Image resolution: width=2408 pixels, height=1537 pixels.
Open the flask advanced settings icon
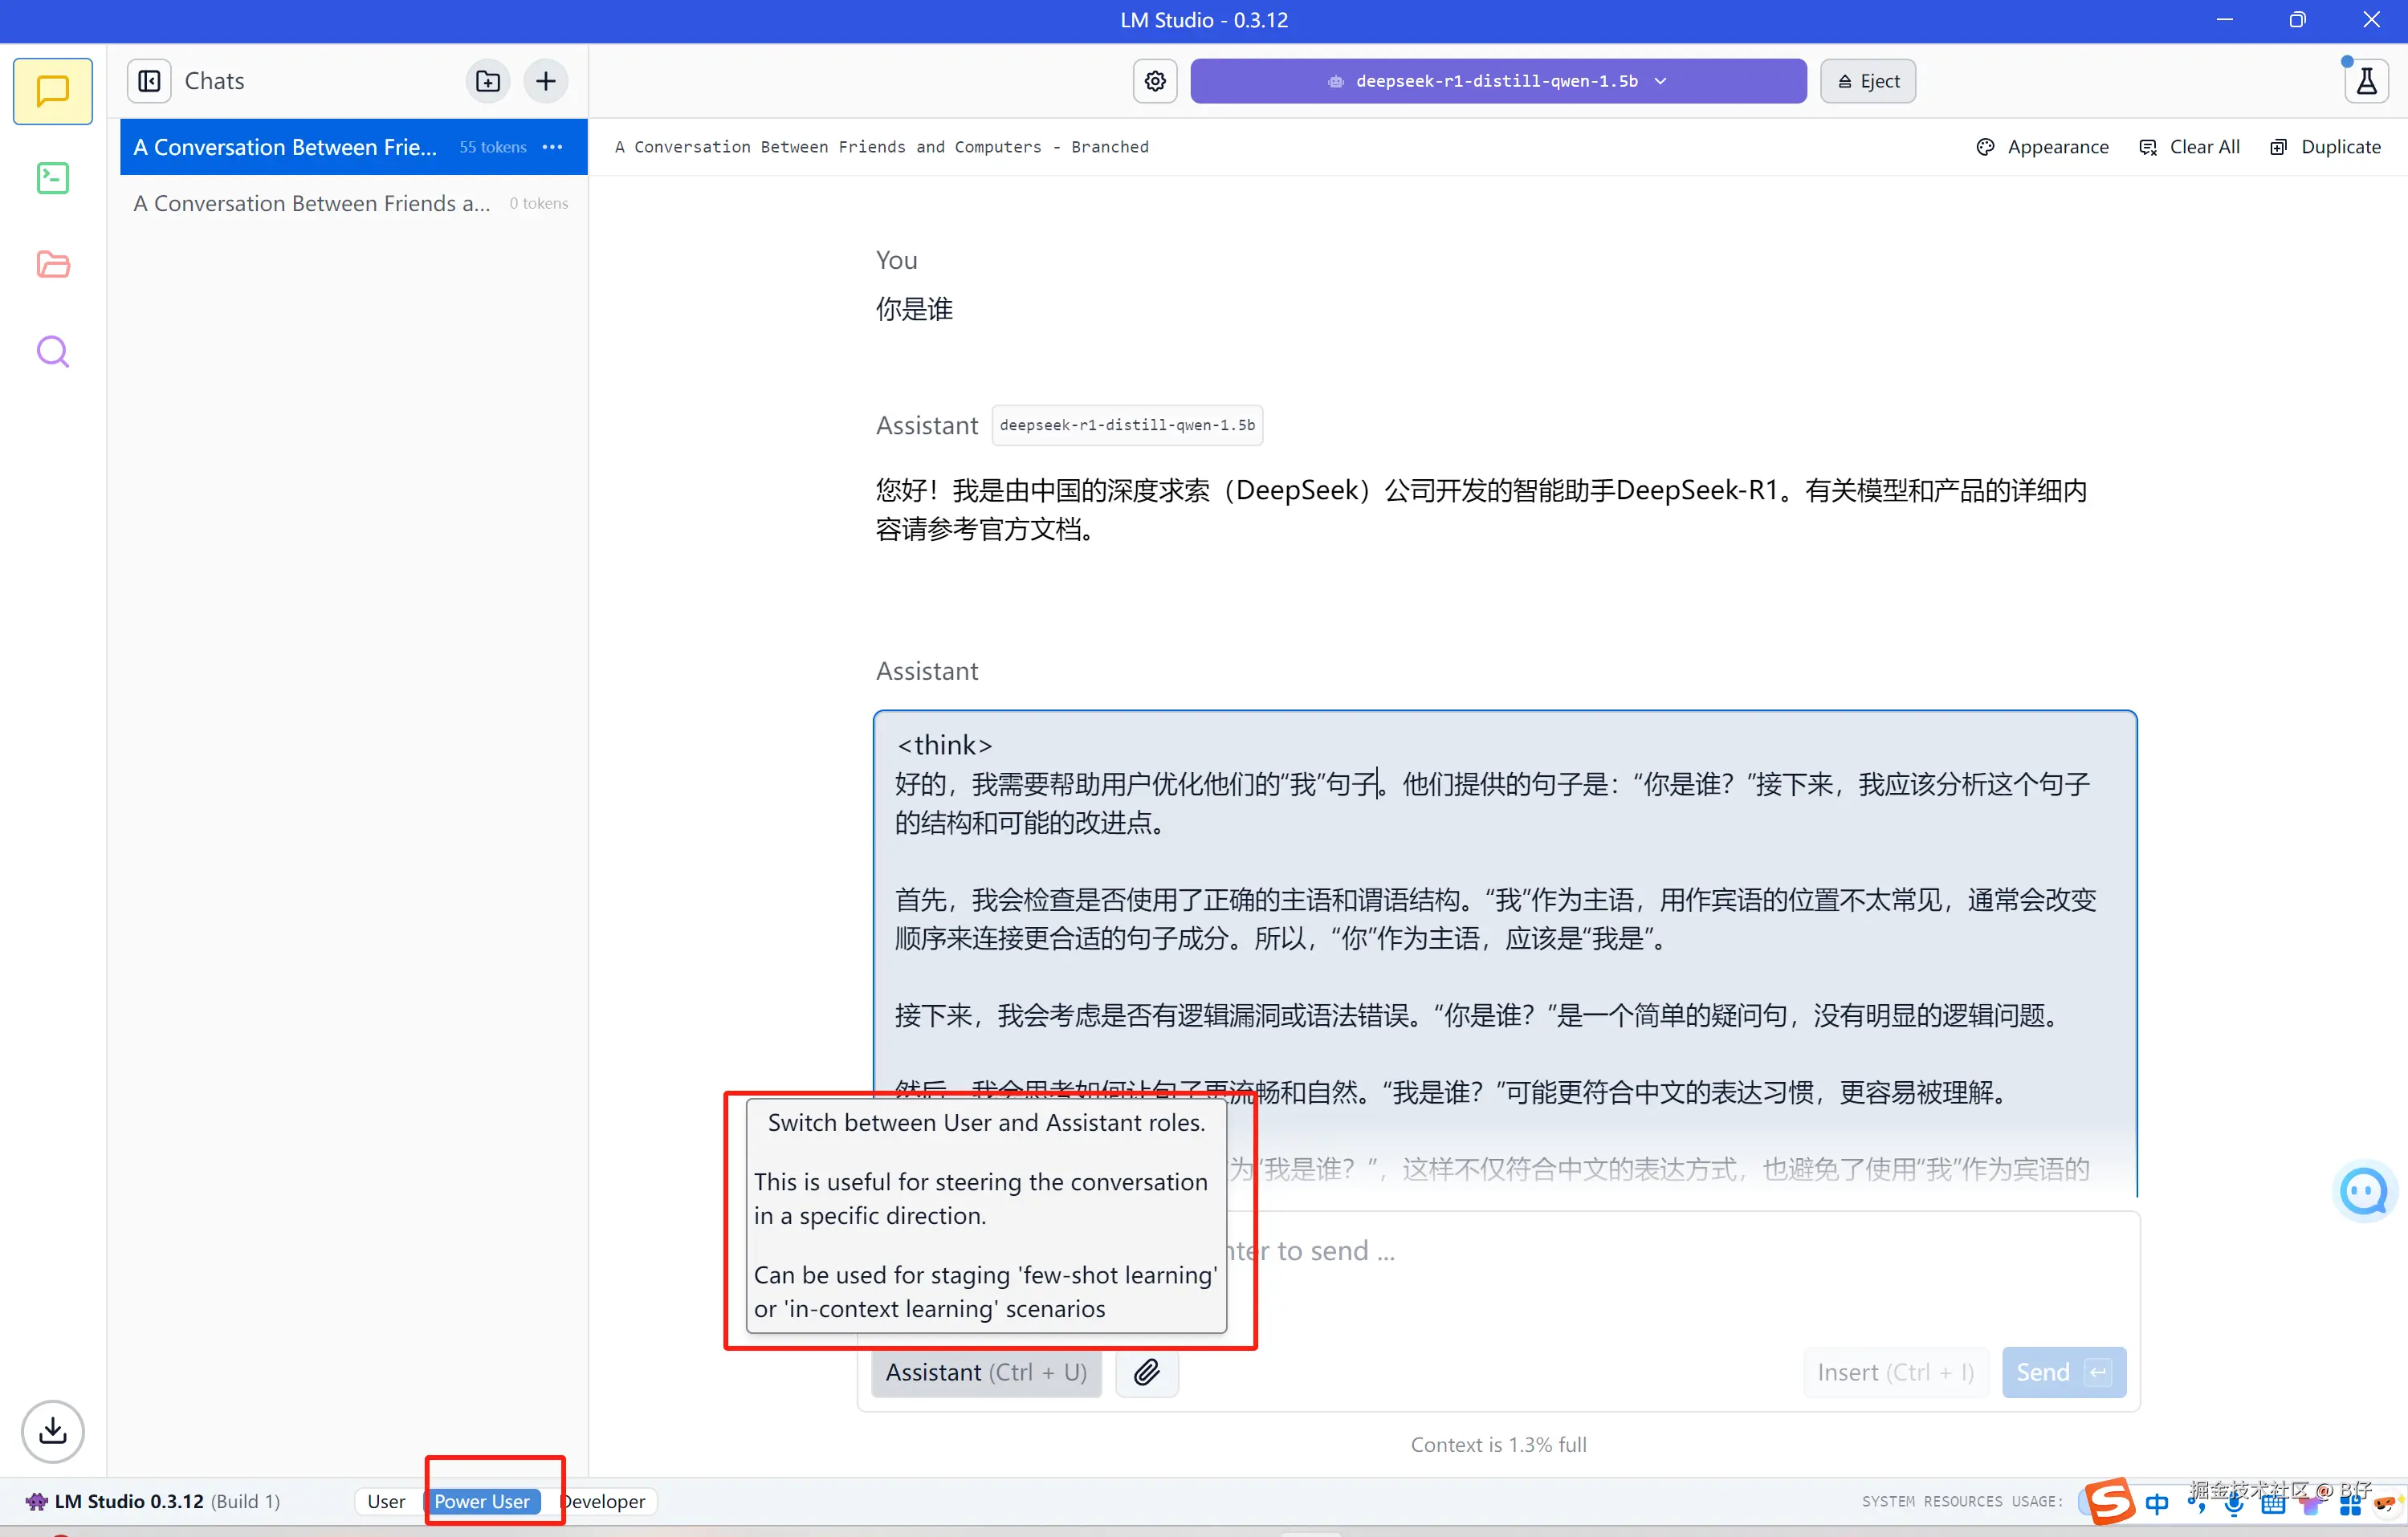2366,81
